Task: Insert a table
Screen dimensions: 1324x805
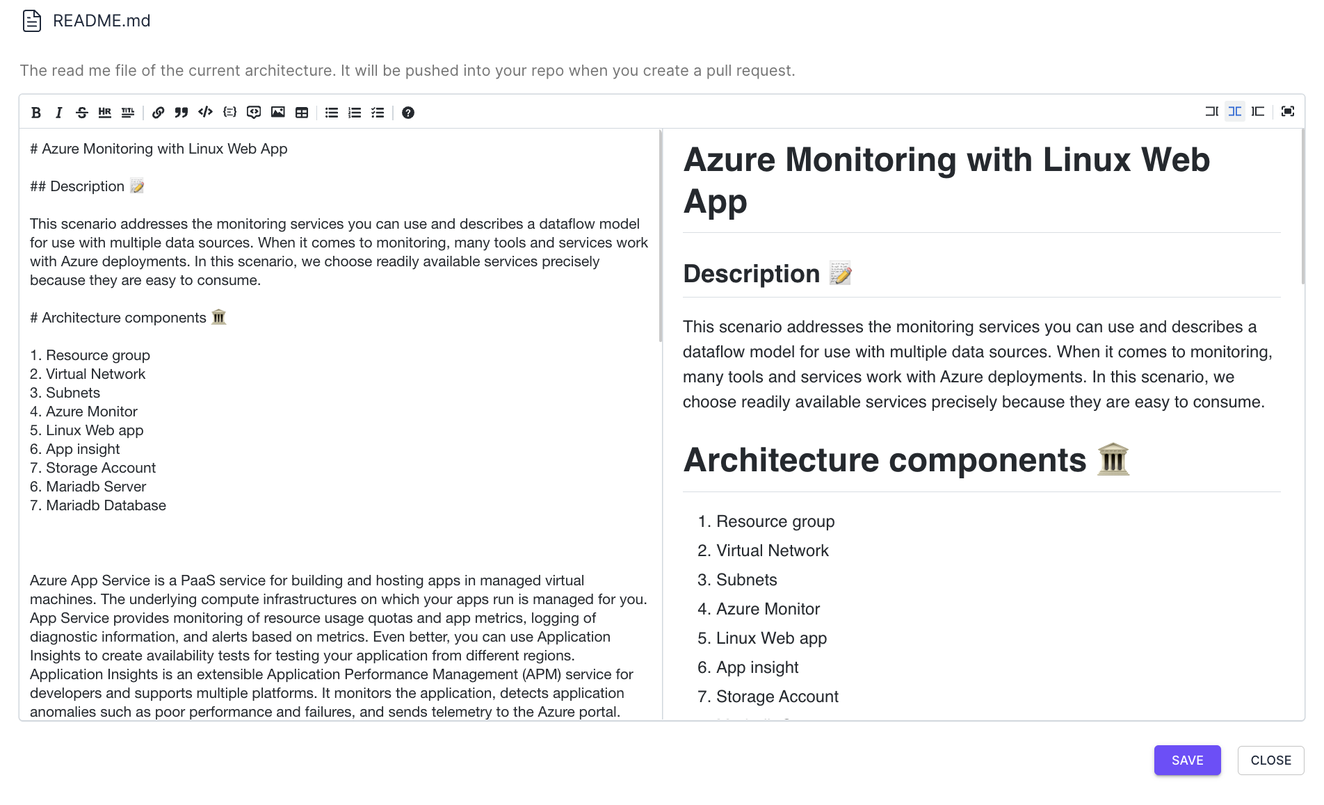Action: pyautogui.click(x=302, y=113)
